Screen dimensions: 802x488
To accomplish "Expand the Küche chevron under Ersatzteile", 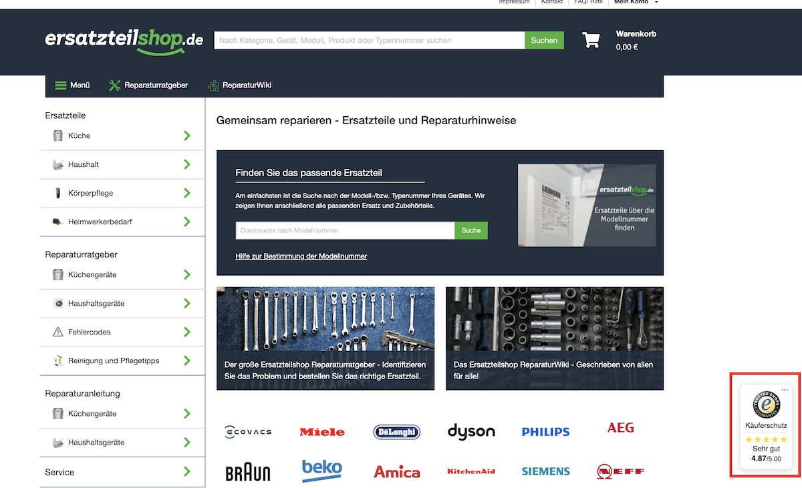I will click(x=187, y=136).
